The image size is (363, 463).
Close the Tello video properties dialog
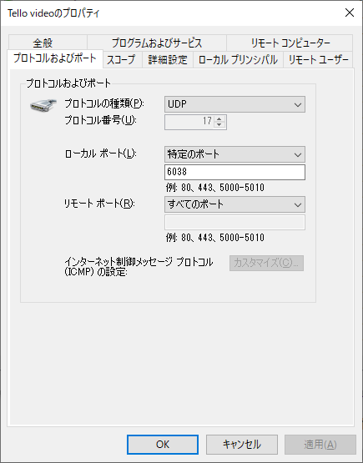(350, 13)
